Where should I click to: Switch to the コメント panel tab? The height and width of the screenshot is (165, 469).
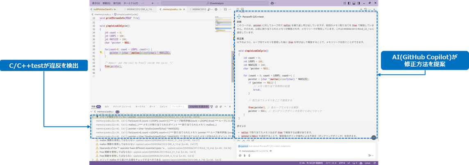(x=163, y=107)
